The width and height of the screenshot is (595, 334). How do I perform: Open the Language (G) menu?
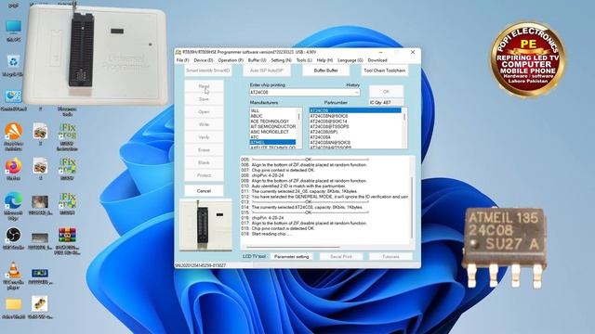(350, 60)
